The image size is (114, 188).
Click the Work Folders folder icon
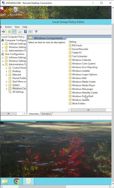pyautogui.click(x=70, y=103)
